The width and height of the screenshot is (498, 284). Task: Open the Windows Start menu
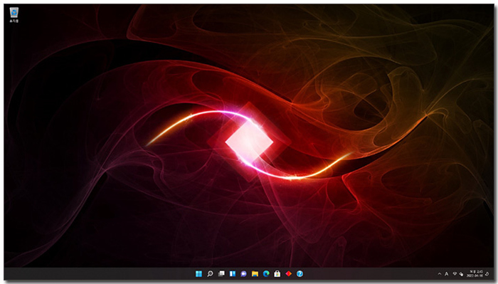click(198, 274)
